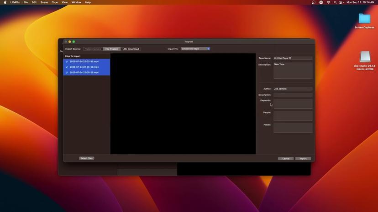Click the user switching icon in menu bar
This screenshot has width=378, height=212.
341,2
